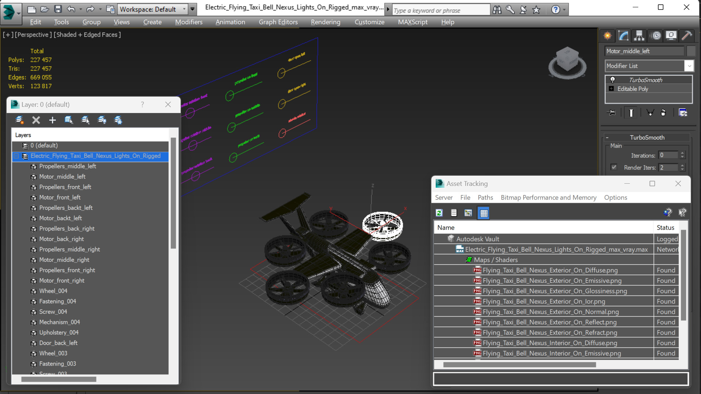701x394 pixels.
Task: Open the Graph Editors menu
Action: pyautogui.click(x=278, y=22)
